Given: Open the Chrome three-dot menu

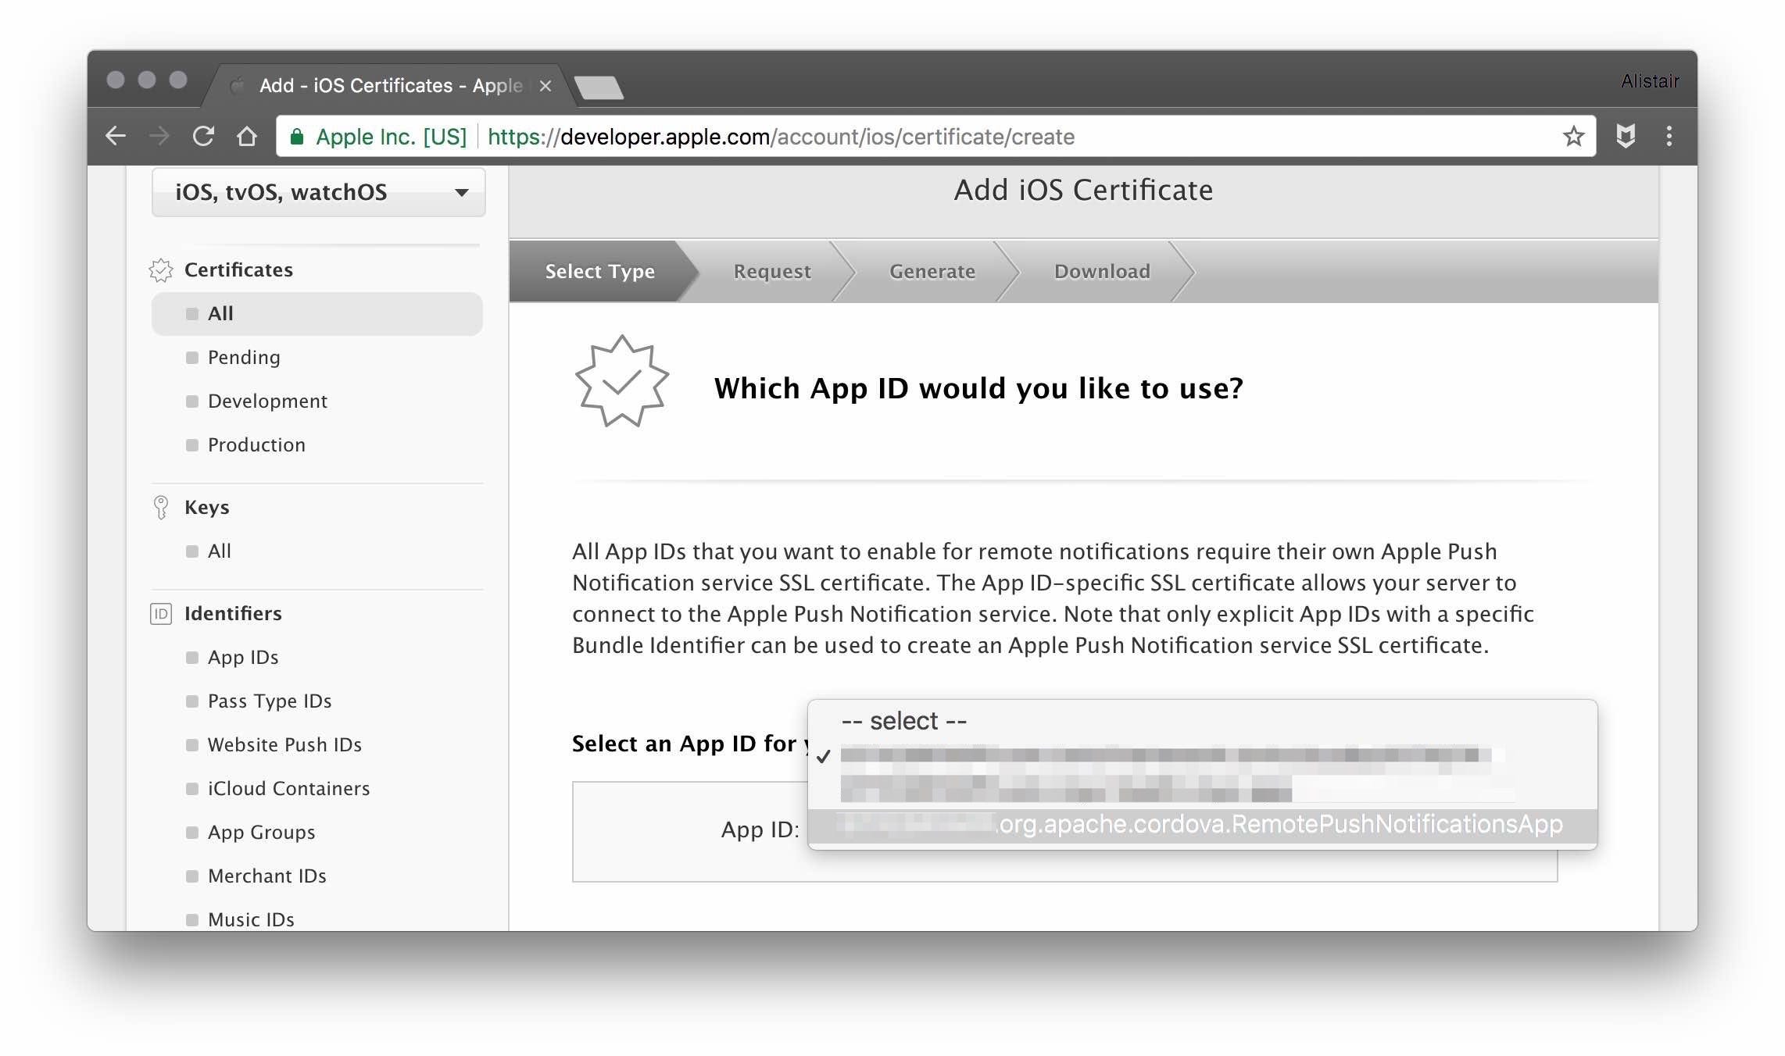Looking at the screenshot, I should click(x=1669, y=136).
